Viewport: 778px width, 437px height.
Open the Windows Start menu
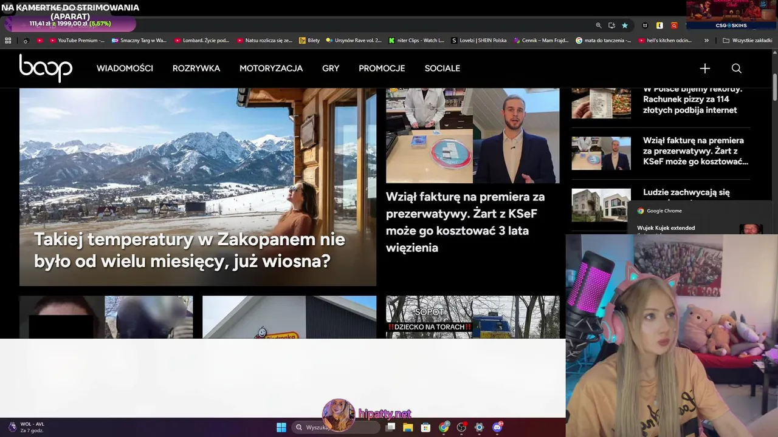click(281, 427)
